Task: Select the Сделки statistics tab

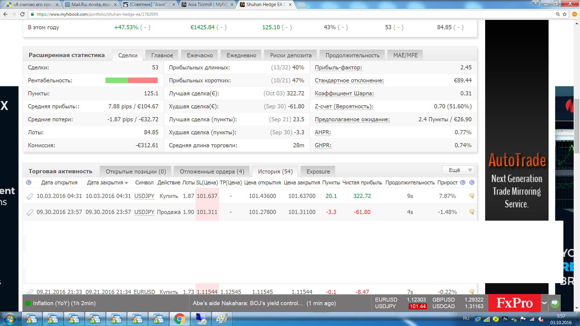Action: (128, 55)
